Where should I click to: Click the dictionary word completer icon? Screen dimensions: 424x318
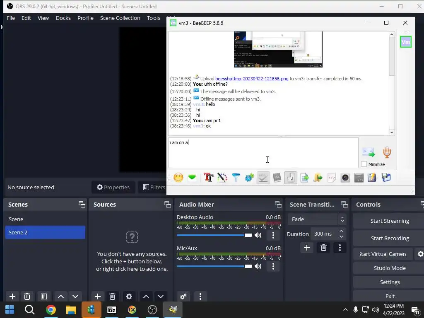tap(277, 178)
